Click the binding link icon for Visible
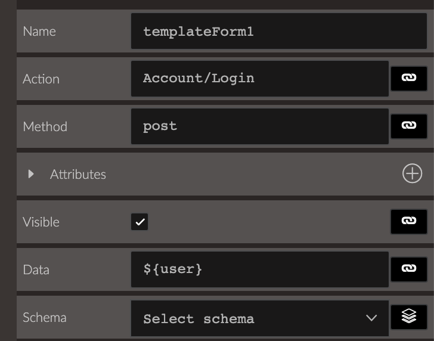434x341 pixels. click(409, 222)
